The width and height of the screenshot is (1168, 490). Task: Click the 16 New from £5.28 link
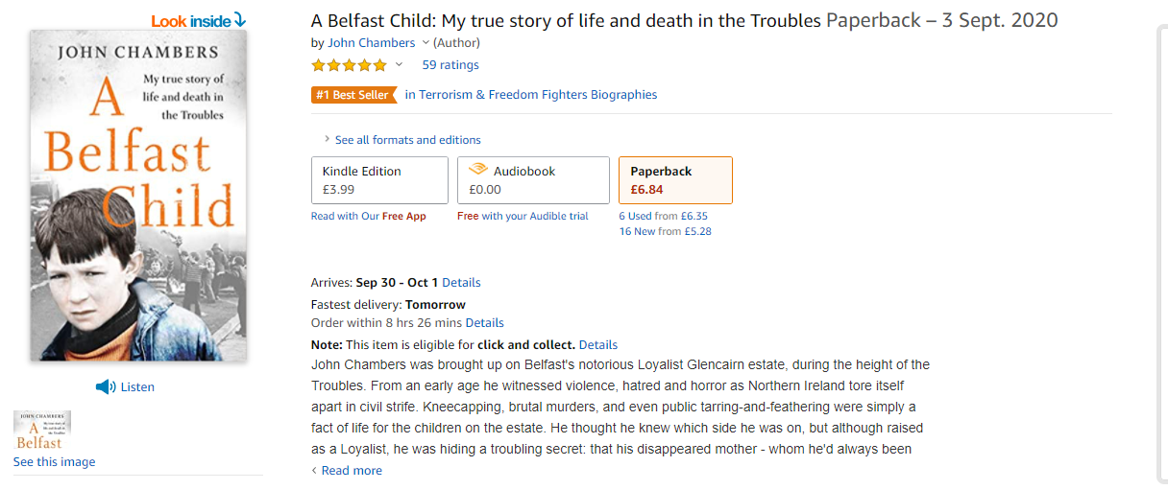tap(665, 231)
